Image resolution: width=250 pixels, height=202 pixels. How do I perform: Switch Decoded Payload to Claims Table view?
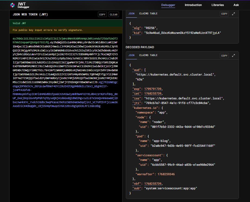148,55
